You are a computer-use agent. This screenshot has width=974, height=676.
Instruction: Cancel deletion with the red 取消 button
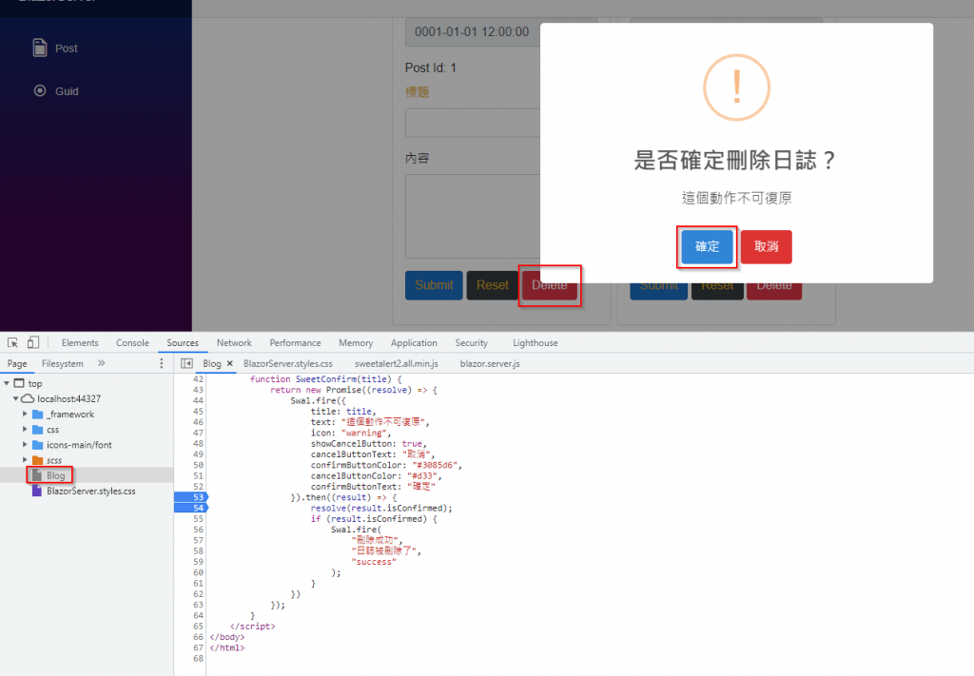tap(766, 246)
